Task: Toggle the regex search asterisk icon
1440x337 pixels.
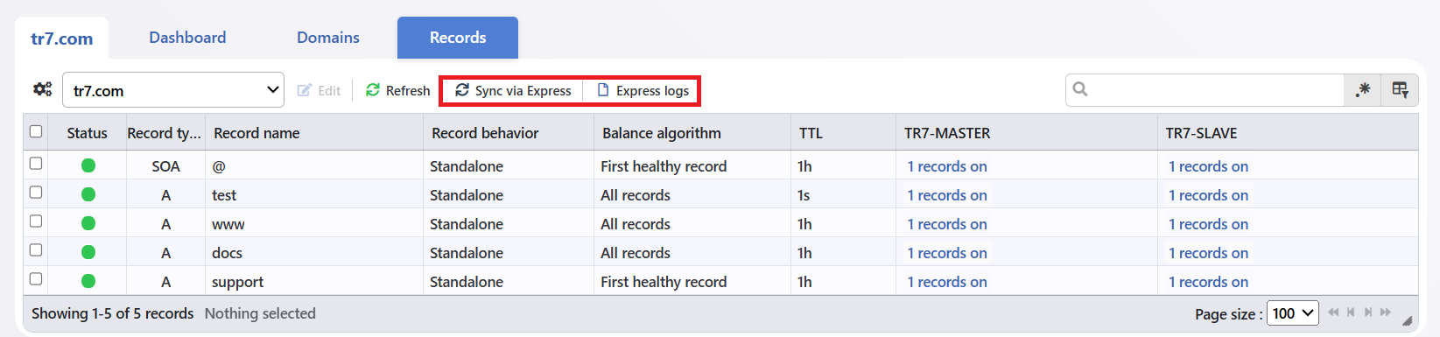Action: click(1363, 90)
